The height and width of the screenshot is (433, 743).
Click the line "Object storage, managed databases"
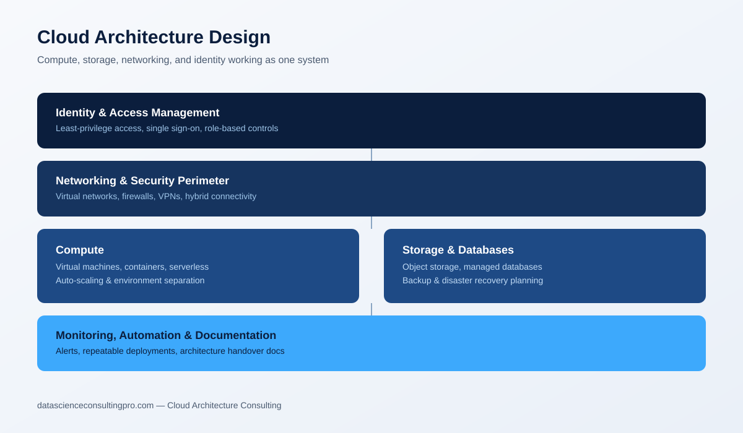tap(472, 267)
